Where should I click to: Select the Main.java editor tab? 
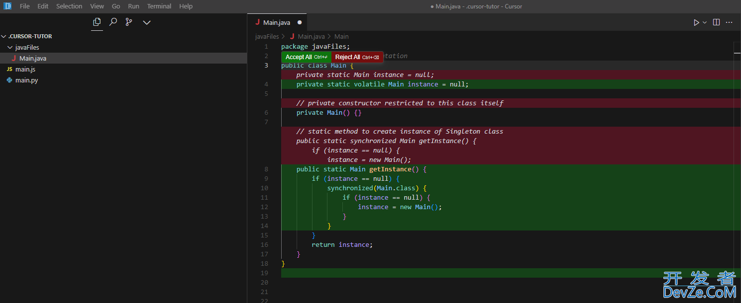277,22
